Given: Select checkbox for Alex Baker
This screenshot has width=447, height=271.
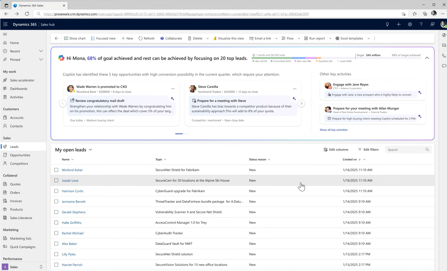Looking at the screenshot, I should [56, 244].
